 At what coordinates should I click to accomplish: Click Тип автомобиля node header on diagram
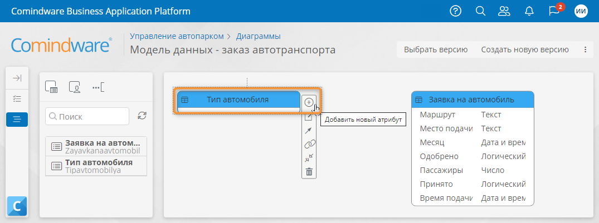(x=238, y=100)
